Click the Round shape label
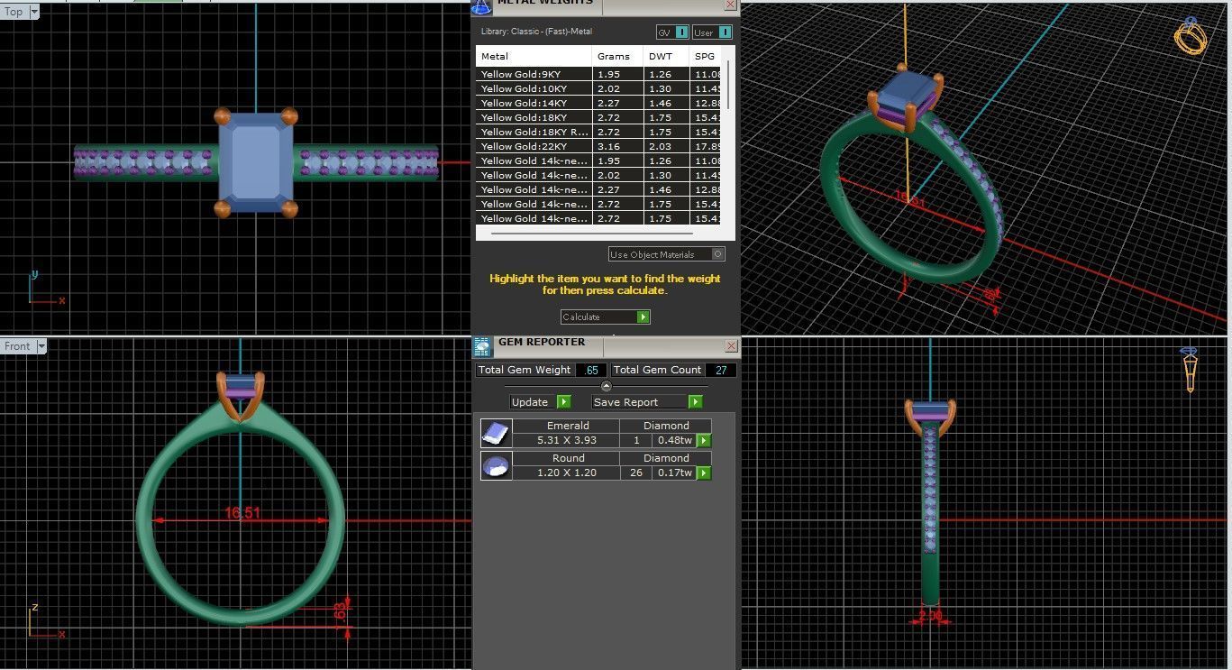The height and width of the screenshot is (670, 1232). pos(567,458)
